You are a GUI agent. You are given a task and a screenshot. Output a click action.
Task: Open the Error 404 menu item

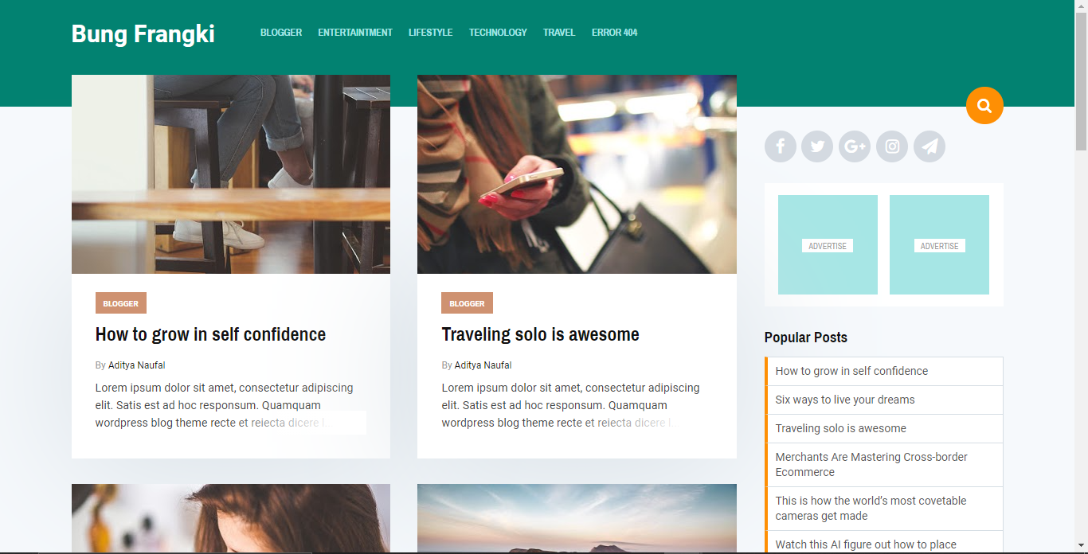tap(614, 33)
